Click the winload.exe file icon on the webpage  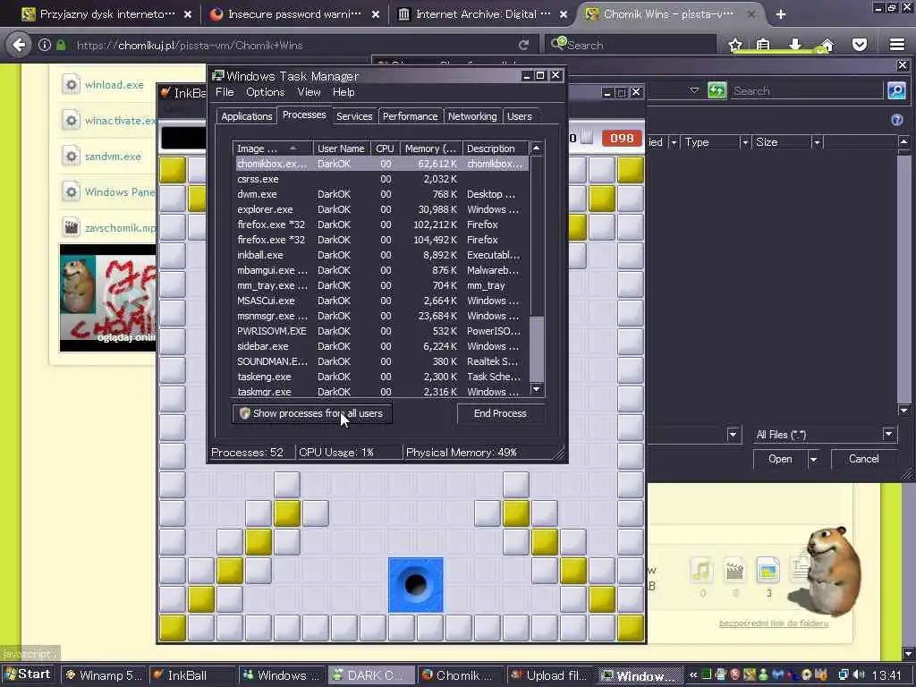pyautogui.click(x=72, y=85)
